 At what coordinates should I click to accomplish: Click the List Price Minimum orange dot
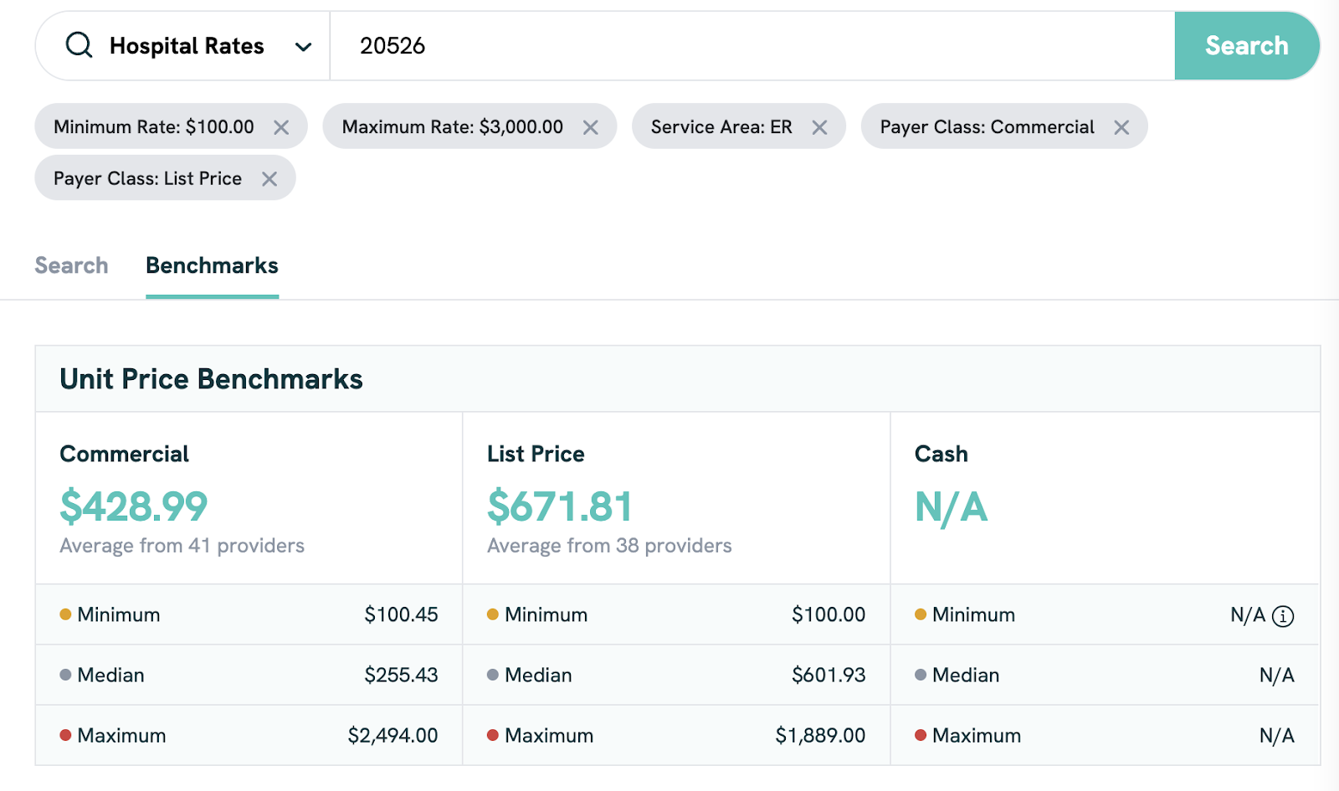493,615
